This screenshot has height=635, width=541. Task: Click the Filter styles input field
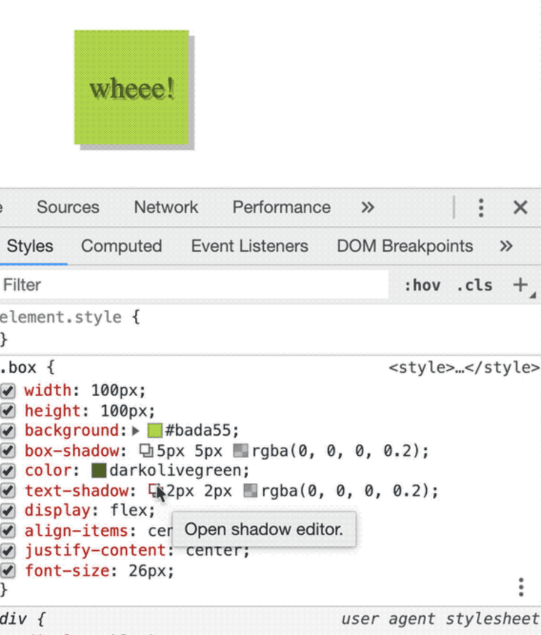tap(192, 285)
